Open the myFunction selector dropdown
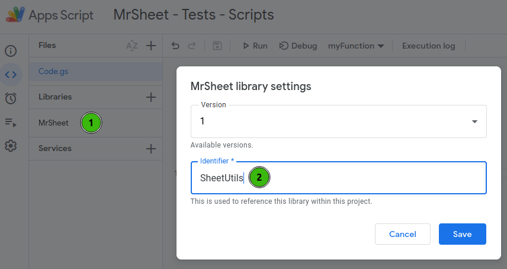The image size is (507, 269). pyautogui.click(x=356, y=46)
